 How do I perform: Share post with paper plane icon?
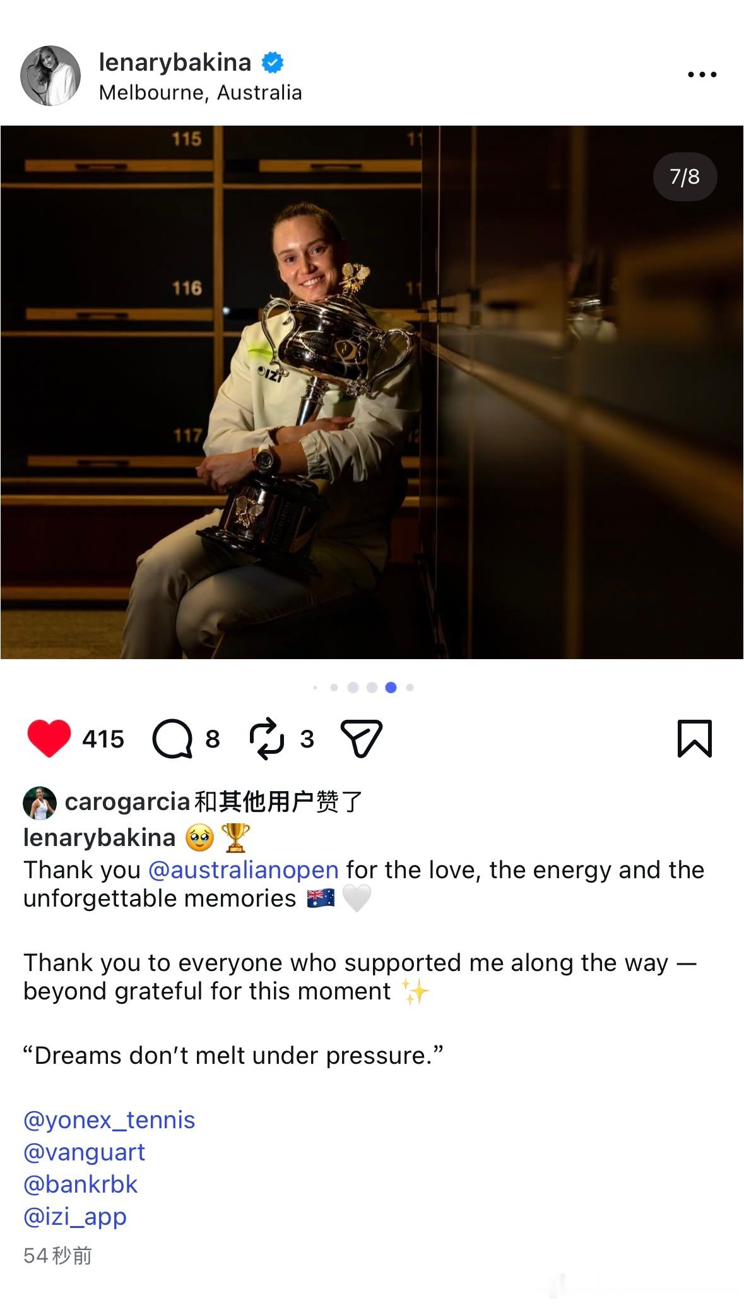pos(362,738)
